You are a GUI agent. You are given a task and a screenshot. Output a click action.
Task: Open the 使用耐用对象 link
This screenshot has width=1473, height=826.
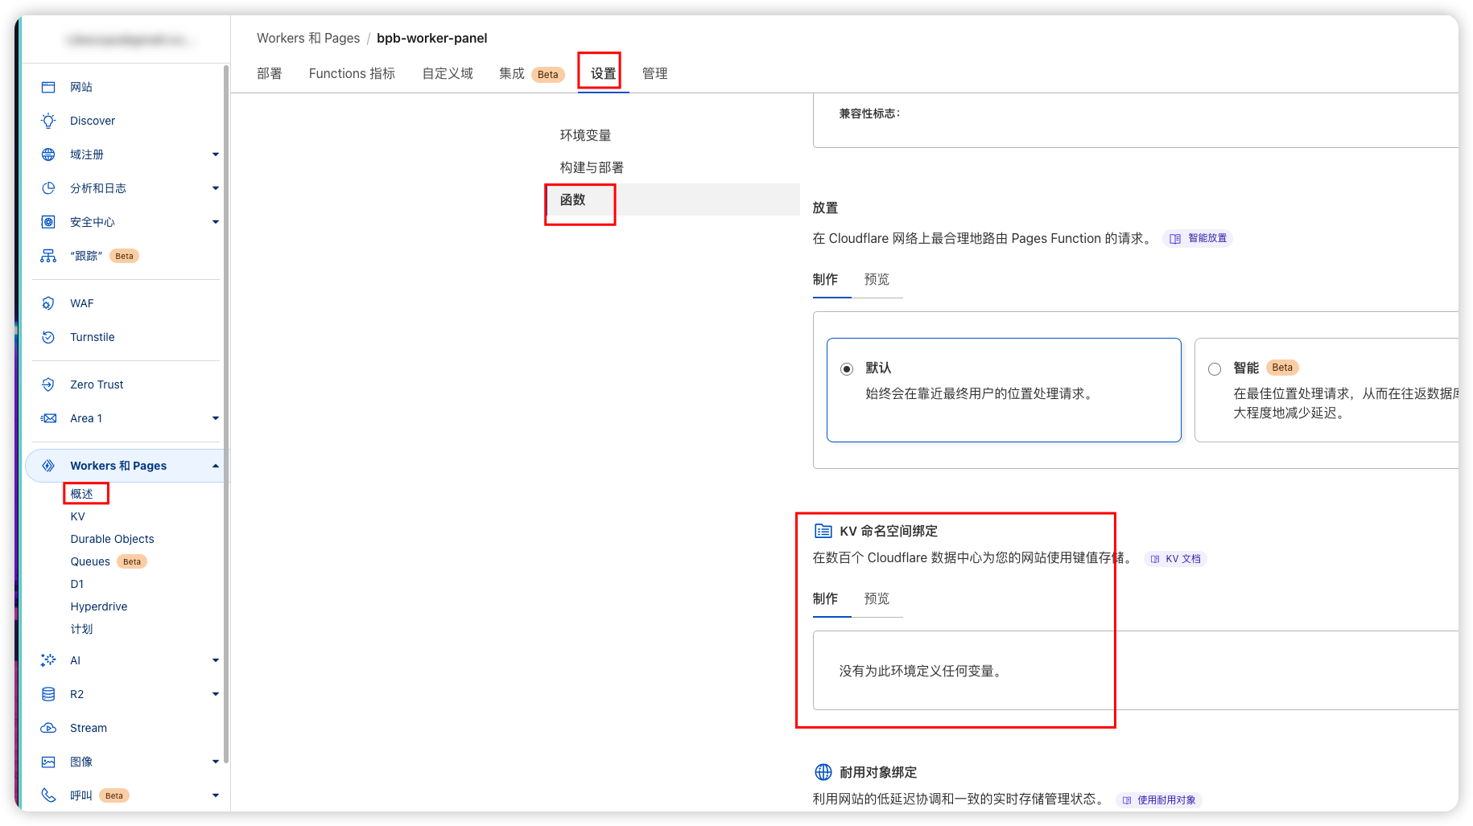coord(1159,799)
